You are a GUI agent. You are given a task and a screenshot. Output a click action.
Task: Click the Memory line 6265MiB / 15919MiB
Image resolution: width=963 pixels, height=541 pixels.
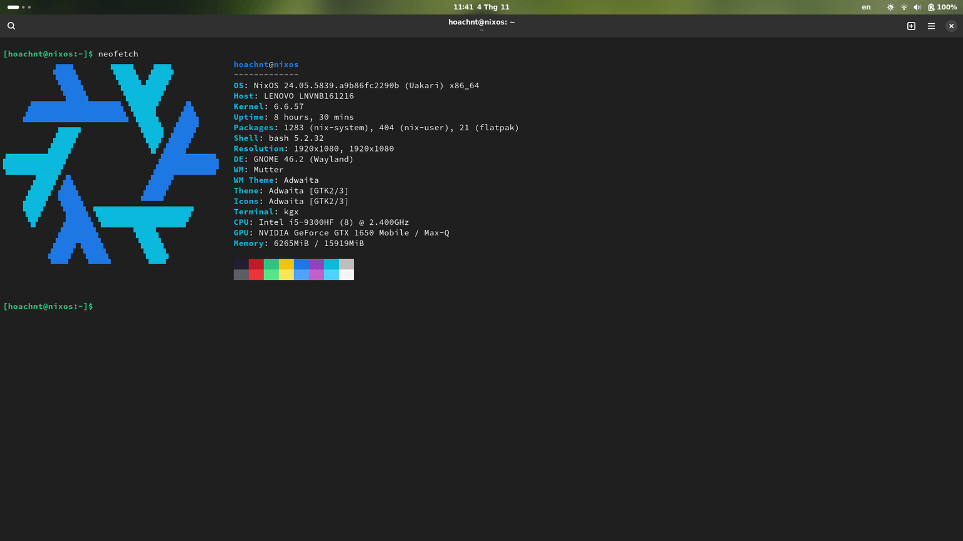(x=298, y=244)
